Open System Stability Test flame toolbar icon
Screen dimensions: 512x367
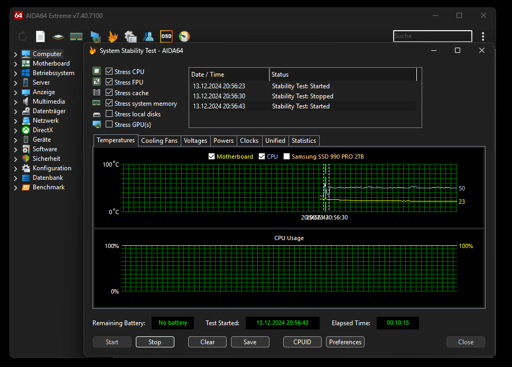point(113,36)
